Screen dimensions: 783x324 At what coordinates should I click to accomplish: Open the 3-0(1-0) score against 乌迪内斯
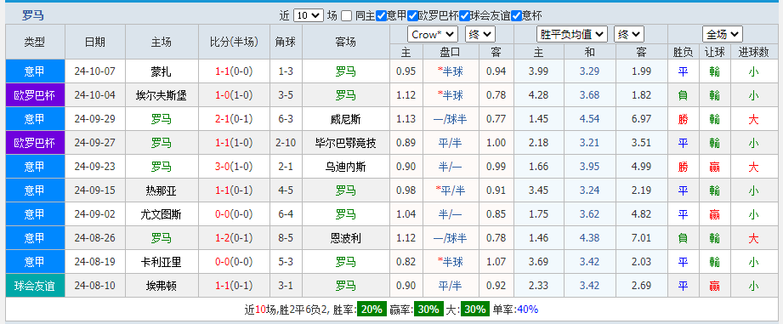tap(234, 168)
